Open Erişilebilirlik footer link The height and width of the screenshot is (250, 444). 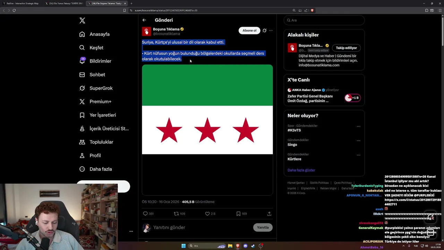coord(308,188)
